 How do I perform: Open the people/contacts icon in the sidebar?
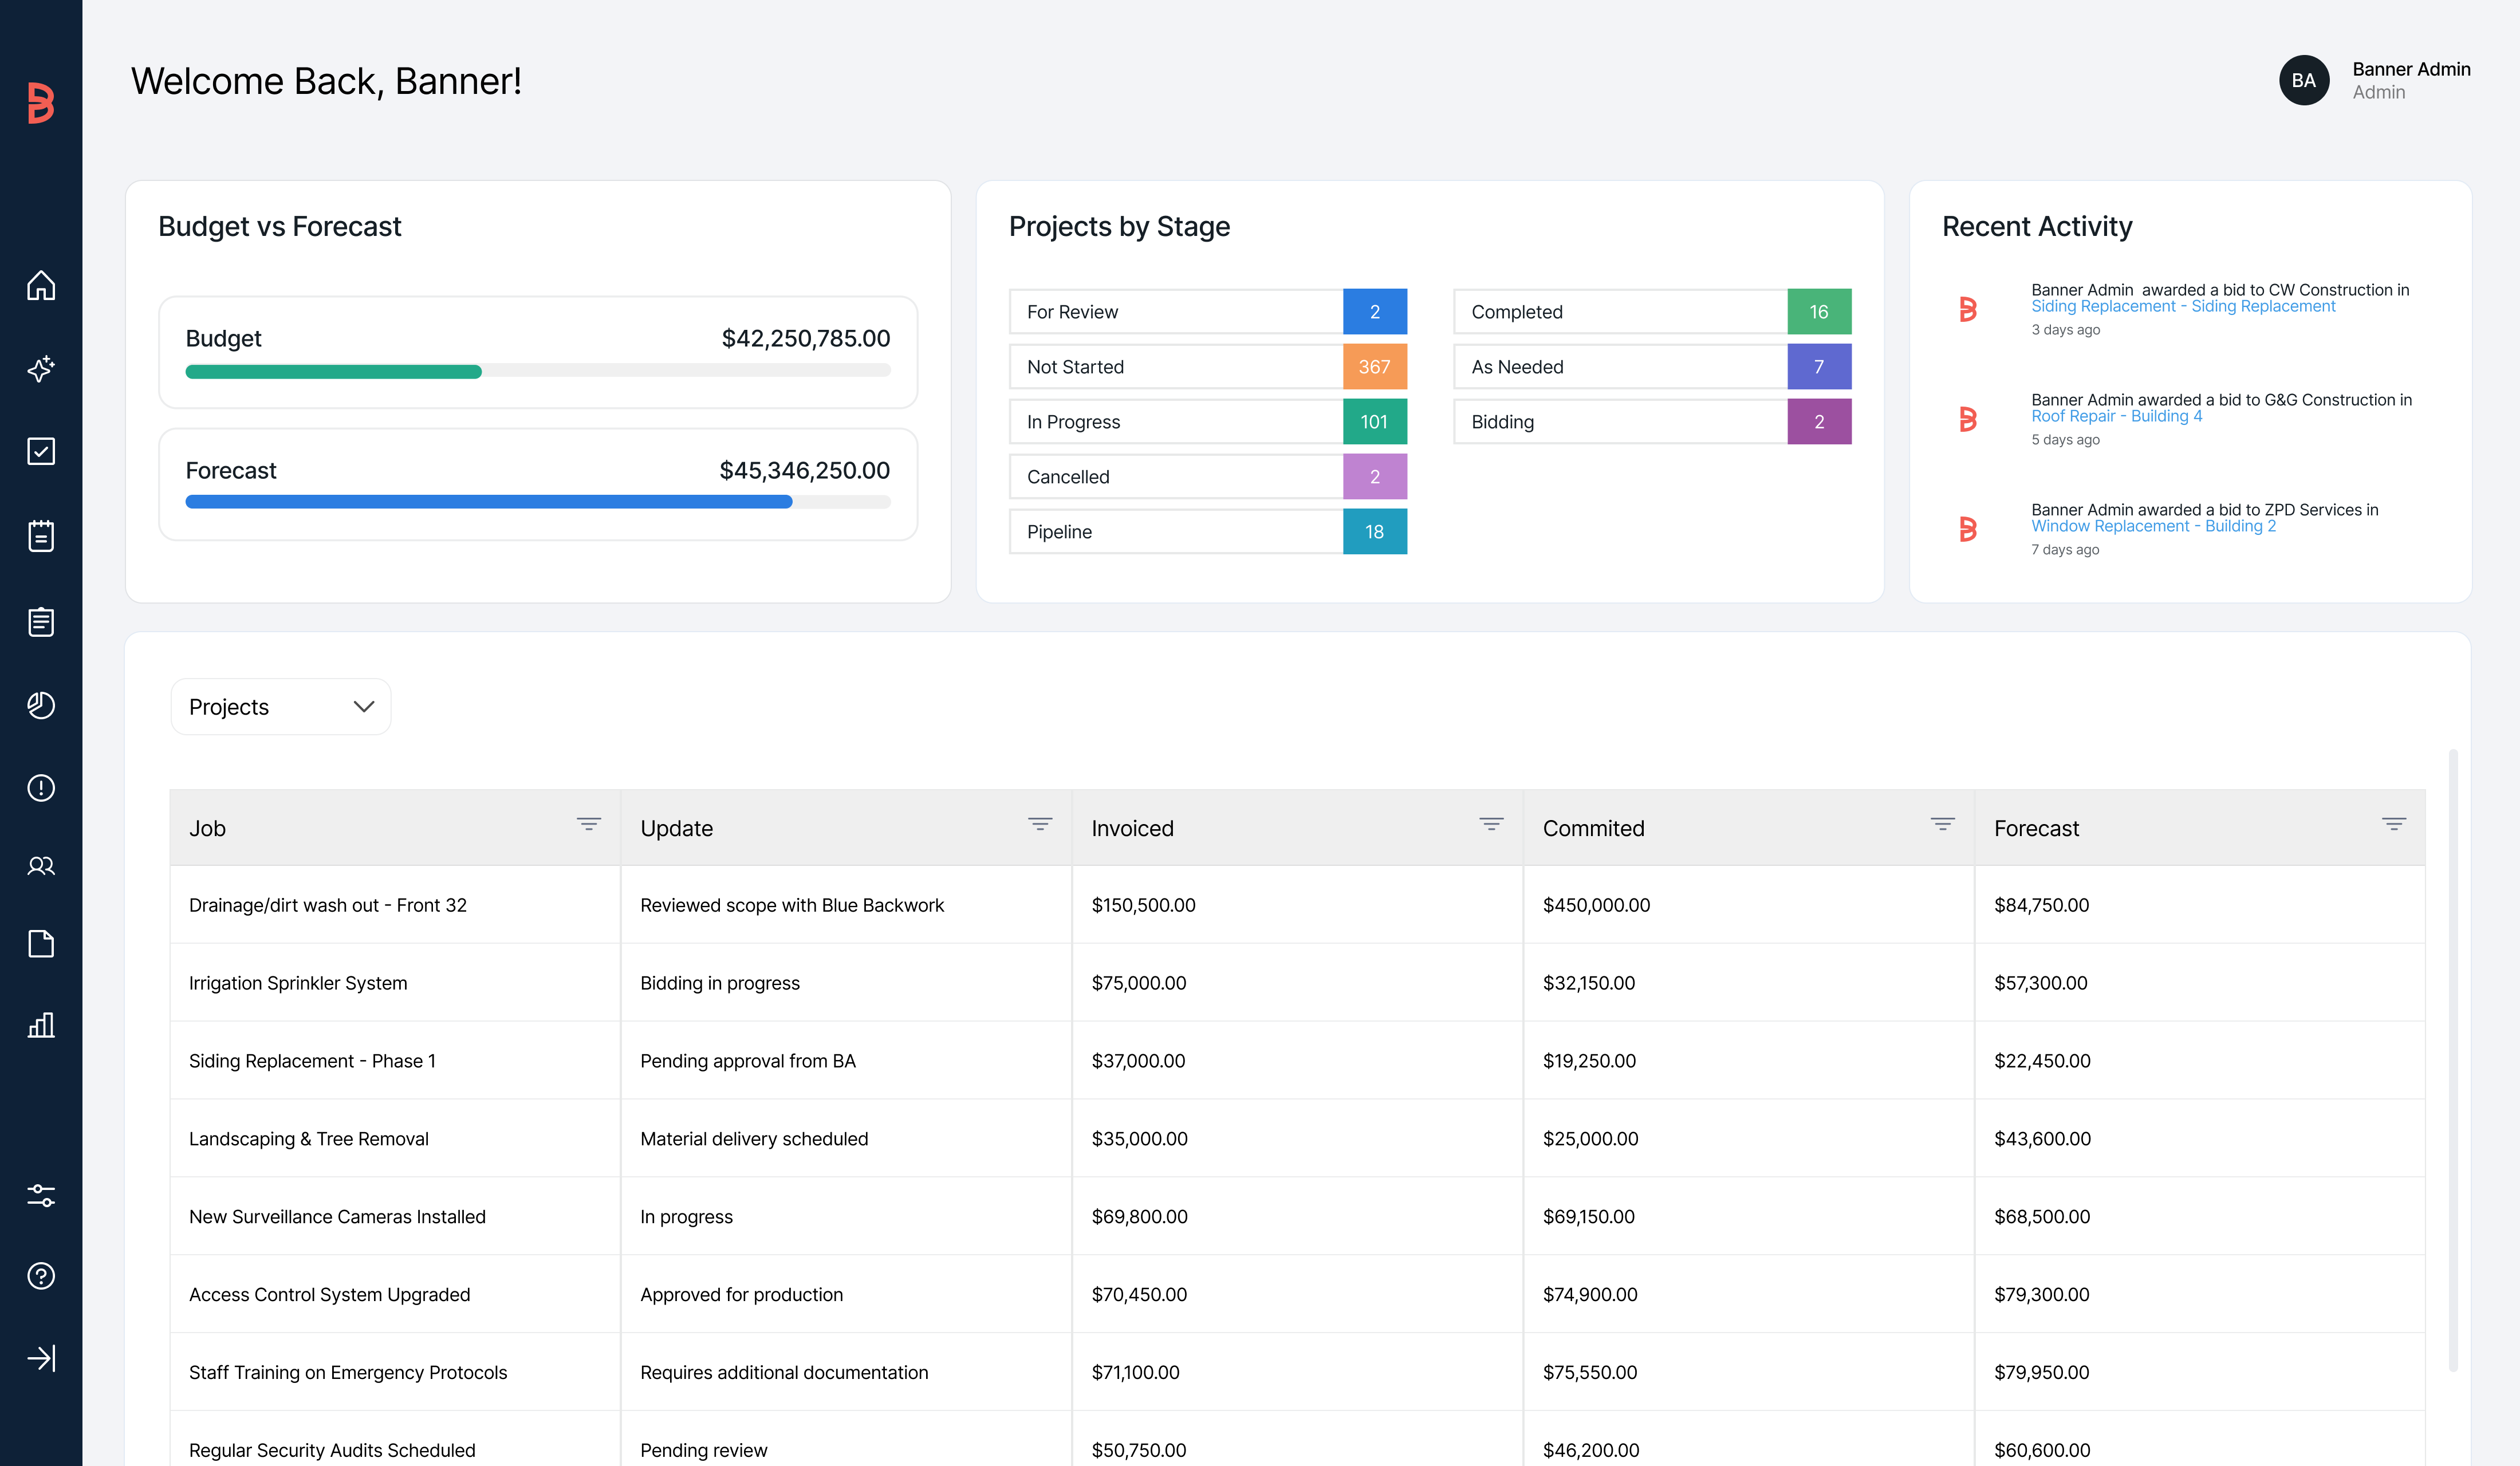tap(41, 866)
